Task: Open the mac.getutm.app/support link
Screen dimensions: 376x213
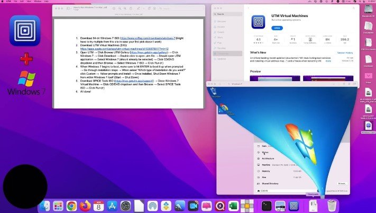Action: pos(134,81)
